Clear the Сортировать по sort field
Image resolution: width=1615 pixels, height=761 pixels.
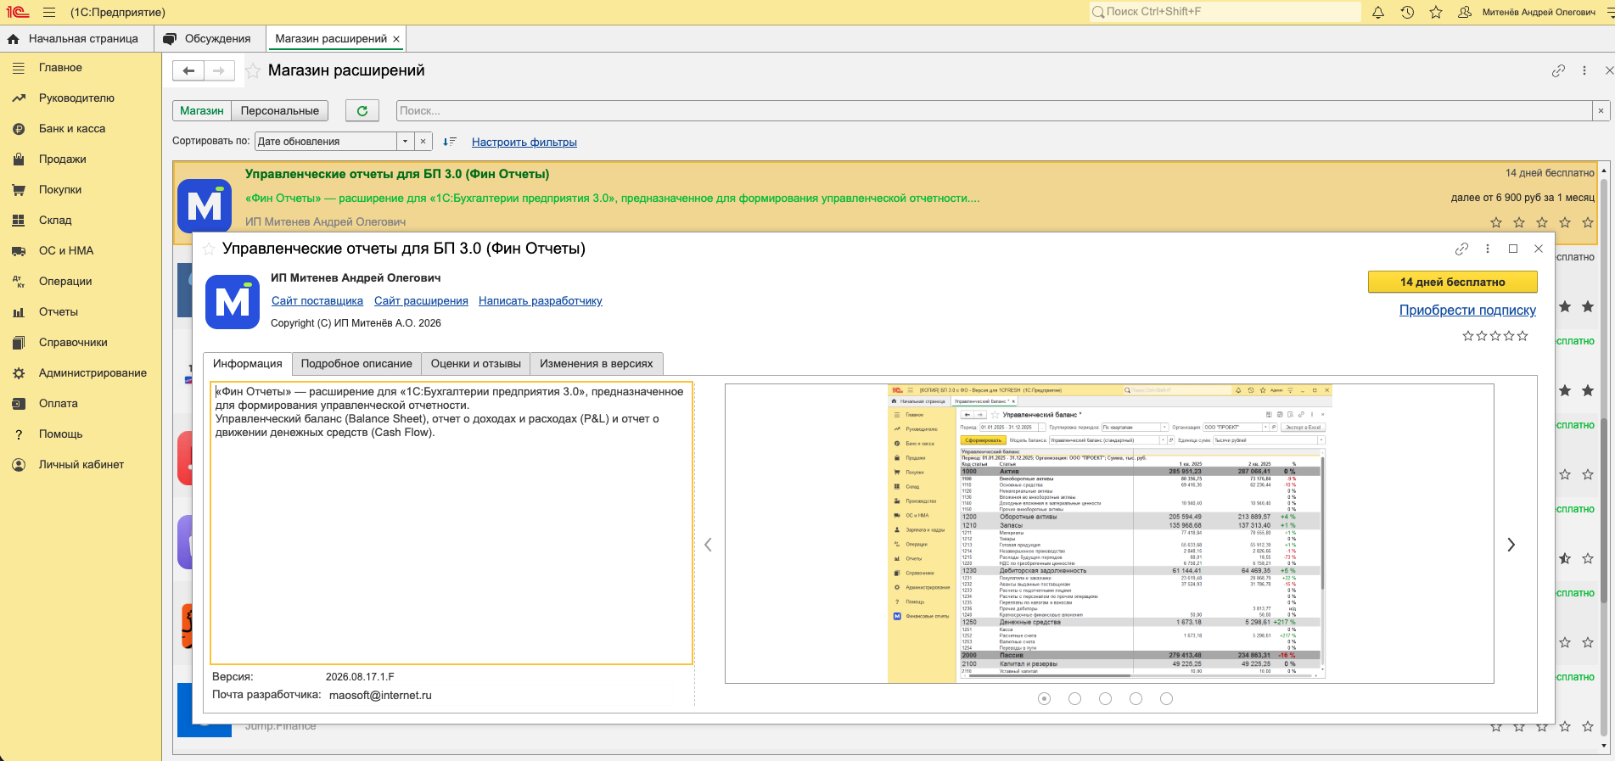[x=423, y=142]
